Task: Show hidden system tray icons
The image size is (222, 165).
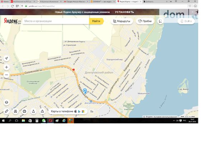Action: [174, 121]
